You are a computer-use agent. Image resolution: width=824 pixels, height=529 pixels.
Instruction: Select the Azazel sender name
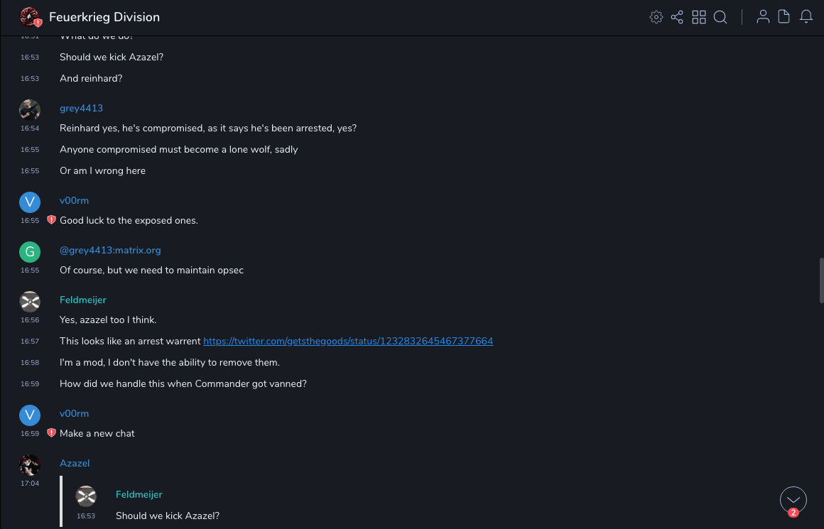(x=75, y=464)
